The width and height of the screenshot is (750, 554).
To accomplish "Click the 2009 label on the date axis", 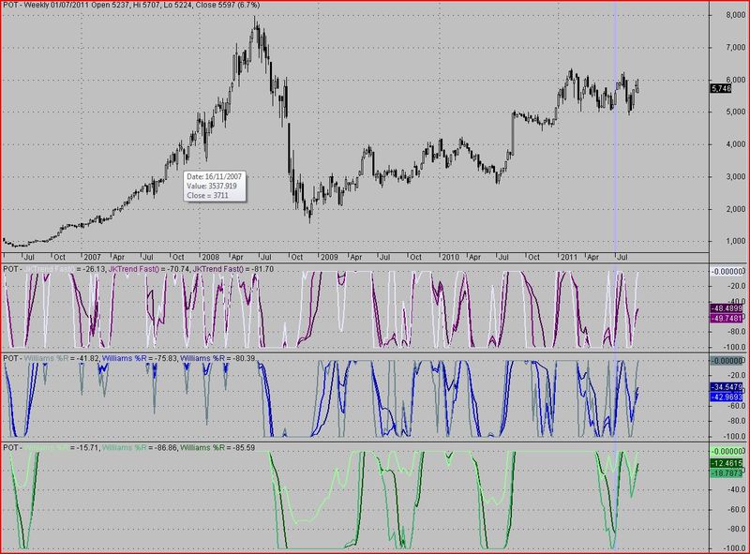I will 328,255.
